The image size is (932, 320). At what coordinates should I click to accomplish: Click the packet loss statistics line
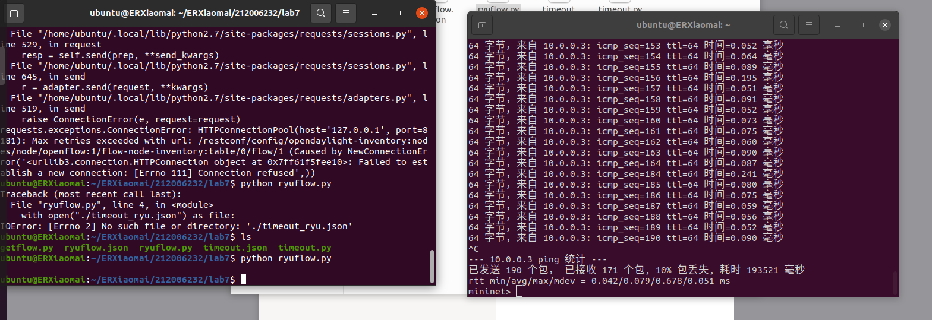[x=637, y=270]
